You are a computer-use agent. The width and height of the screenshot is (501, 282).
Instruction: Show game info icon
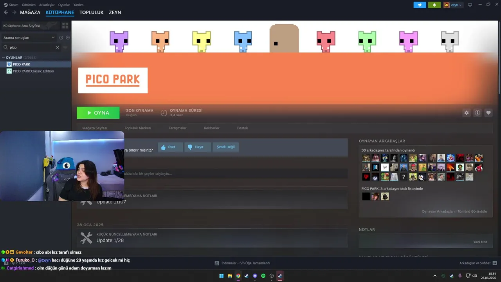click(x=478, y=113)
